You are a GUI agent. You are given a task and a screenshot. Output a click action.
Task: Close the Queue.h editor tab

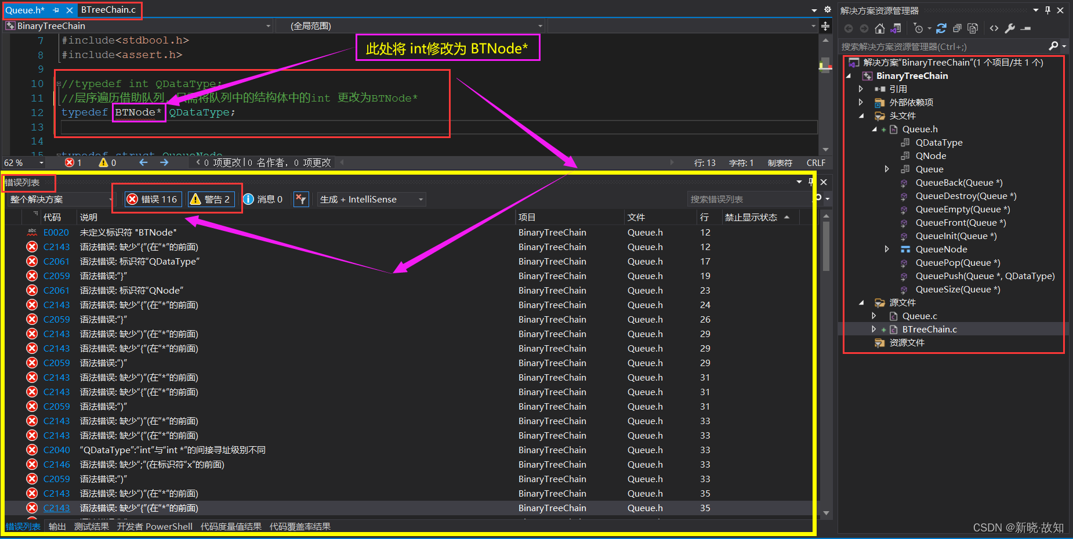(x=70, y=10)
